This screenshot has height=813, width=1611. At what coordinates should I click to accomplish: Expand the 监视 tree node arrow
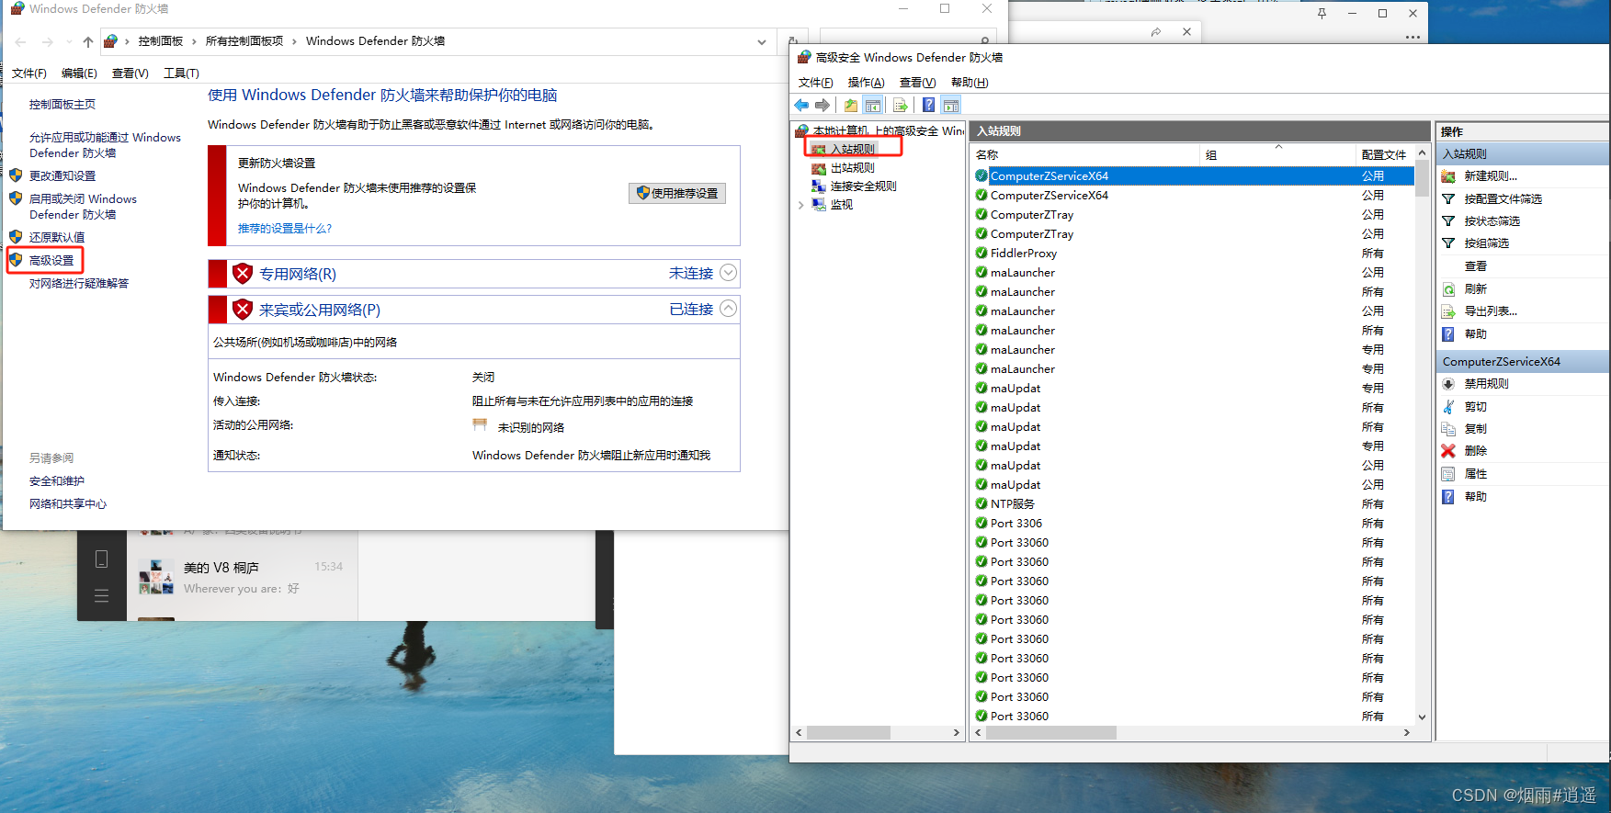[801, 205]
